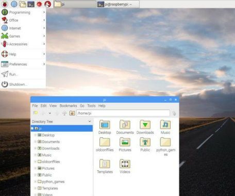Open the File menu in the file manager
Screen dimensions: 235x196
(35, 105)
